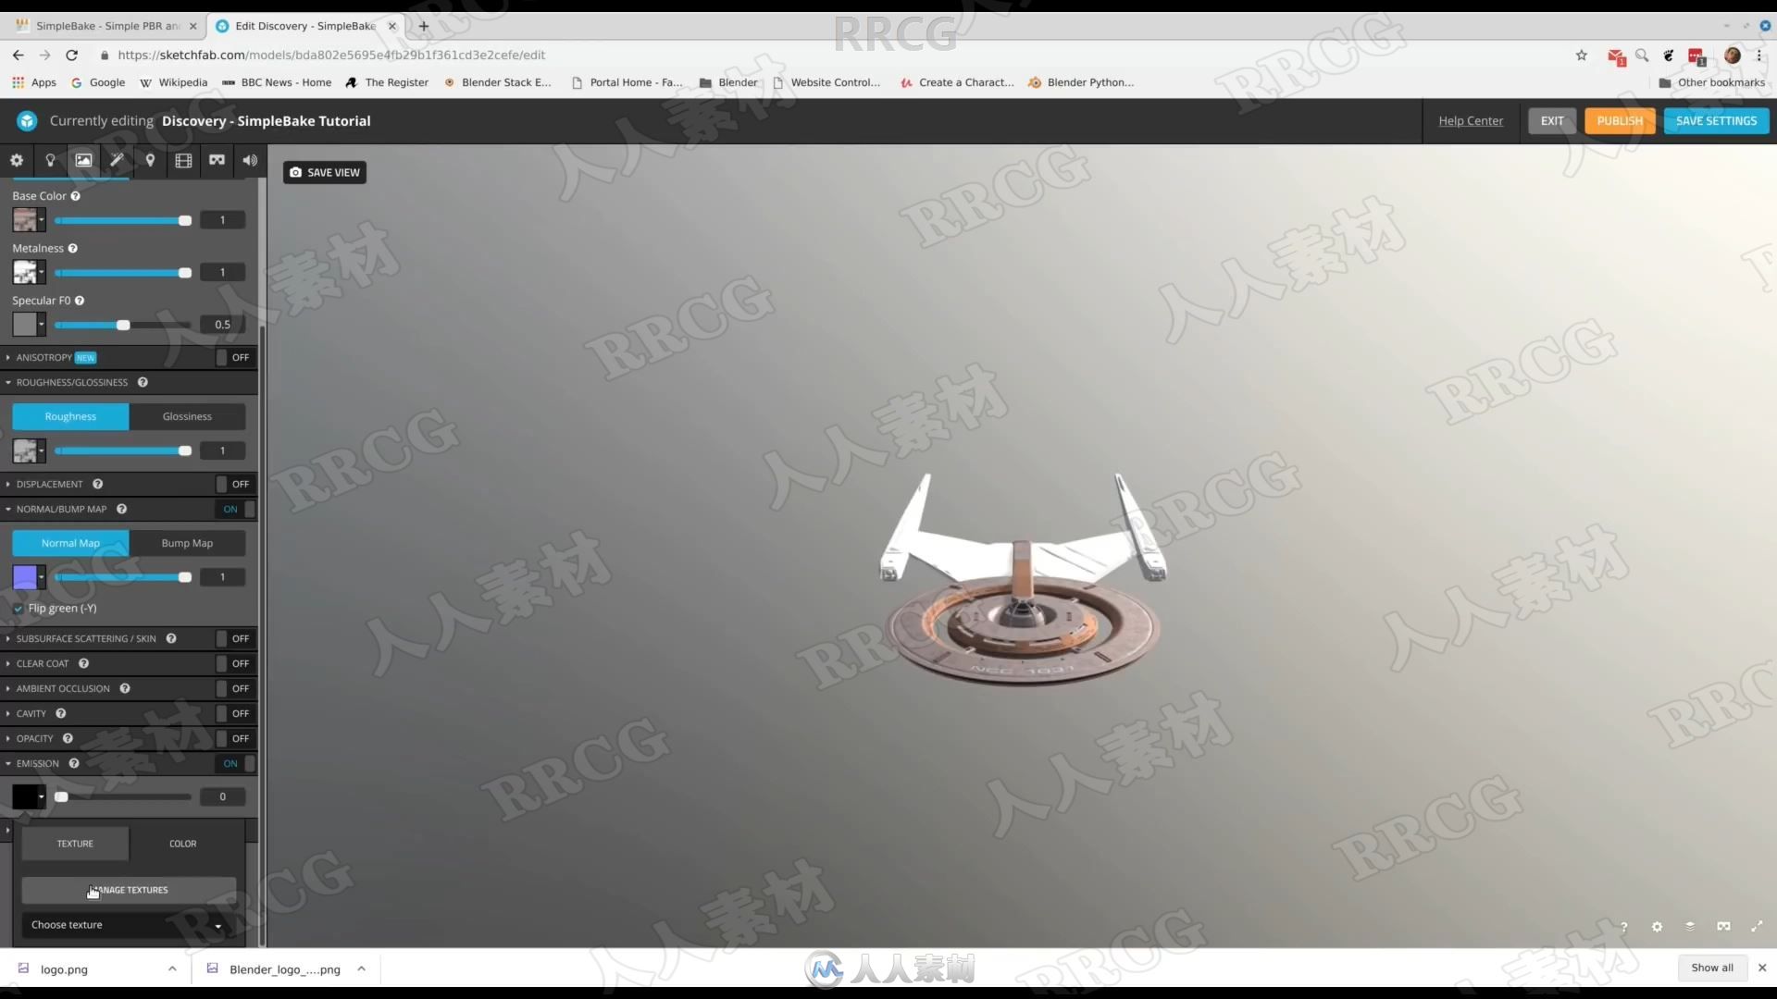Screen dimensions: 1777x999
Task: Click the audio settings icon
Action: coord(249,160)
